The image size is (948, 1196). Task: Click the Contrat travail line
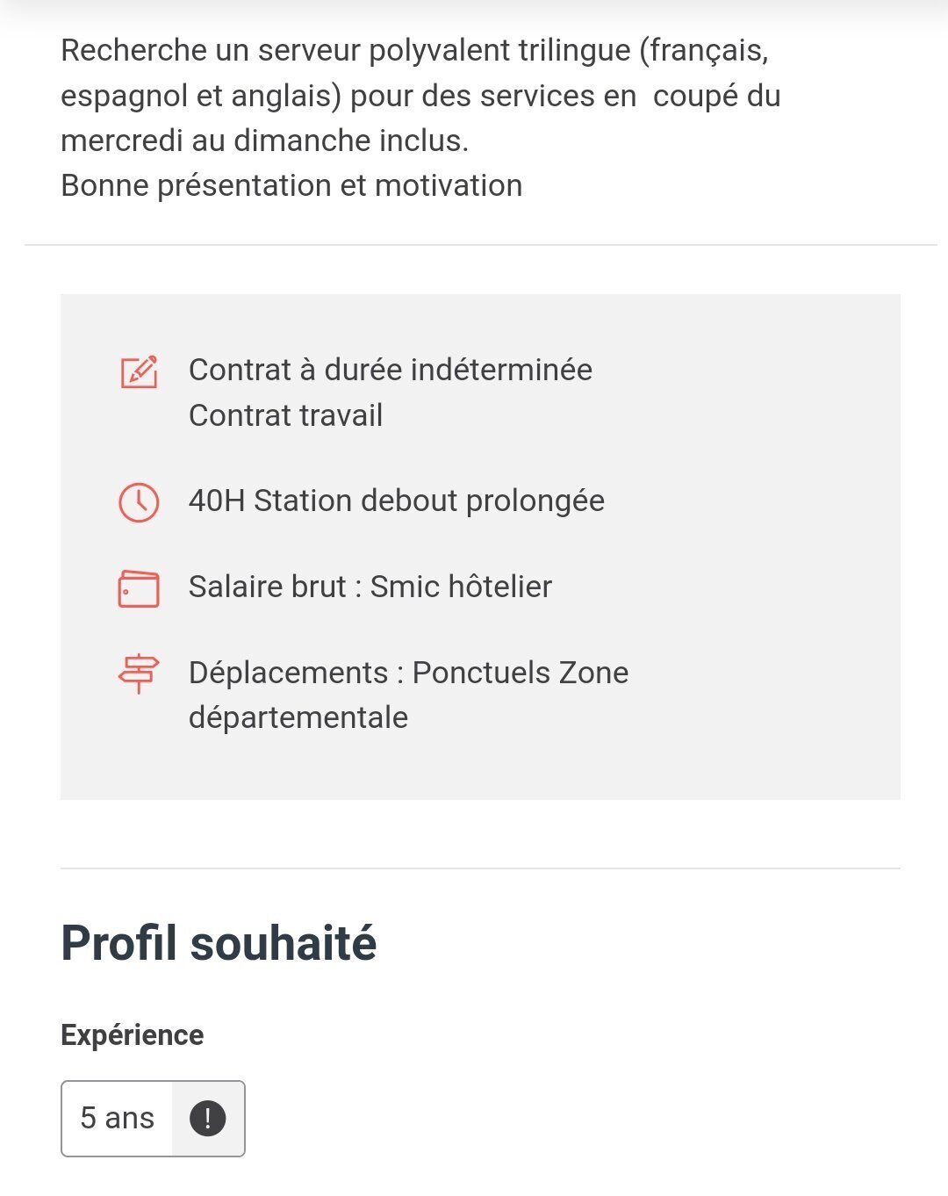pos(286,415)
